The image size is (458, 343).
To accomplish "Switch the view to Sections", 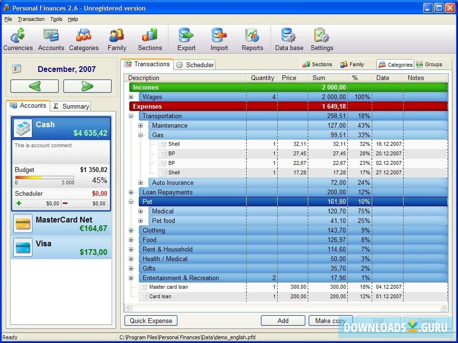I will coord(317,64).
